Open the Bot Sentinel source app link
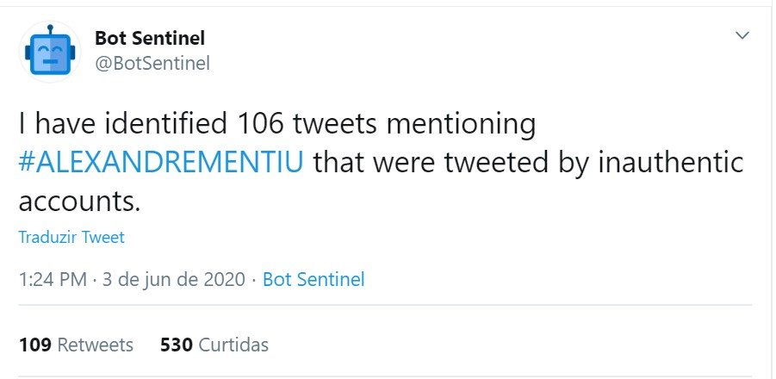The width and height of the screenshot is (776, 379). click(314, 280)
